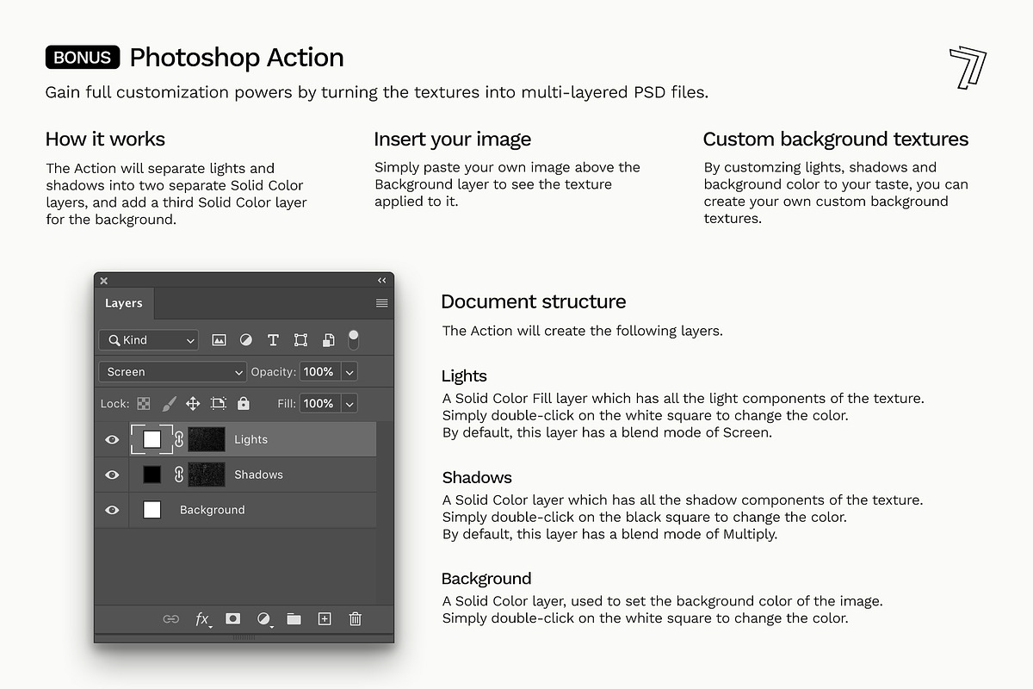Hide the Lights layer
The image size is (1033, 689).
(112, 439)
